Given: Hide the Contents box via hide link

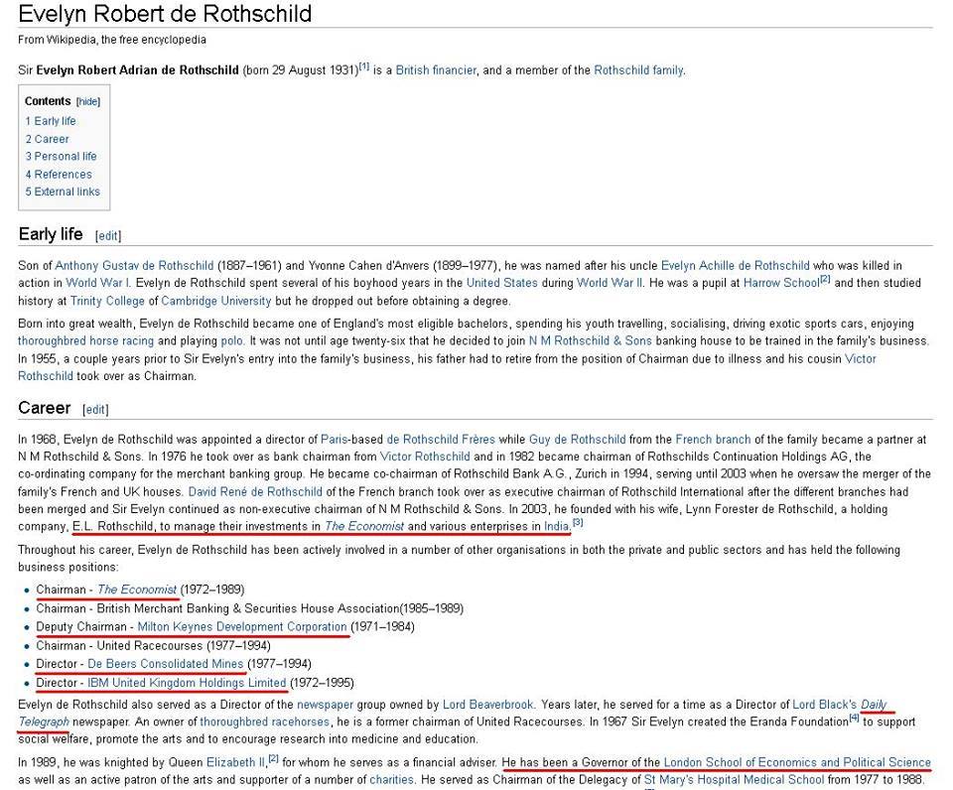Looking at the screenshot, I should [x=88, y=101].
